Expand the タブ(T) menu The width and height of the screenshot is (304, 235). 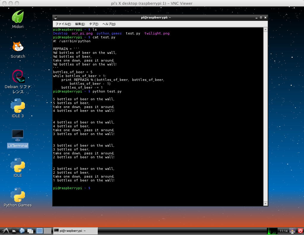tap(94, 24)
